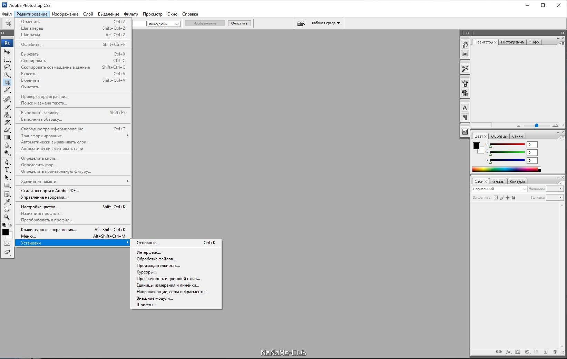Open the пикс/дюйм units dropdown

pyautogui.click(x=164, y=24)
